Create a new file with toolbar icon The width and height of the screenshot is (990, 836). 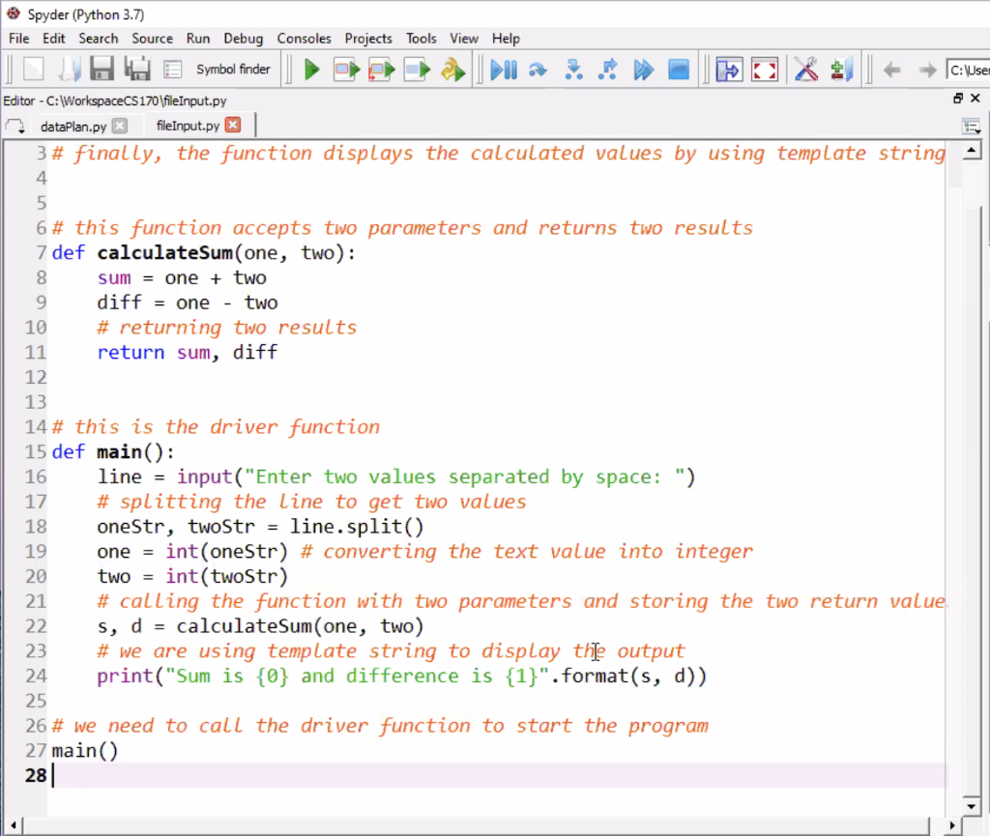[x=34, y=70]
